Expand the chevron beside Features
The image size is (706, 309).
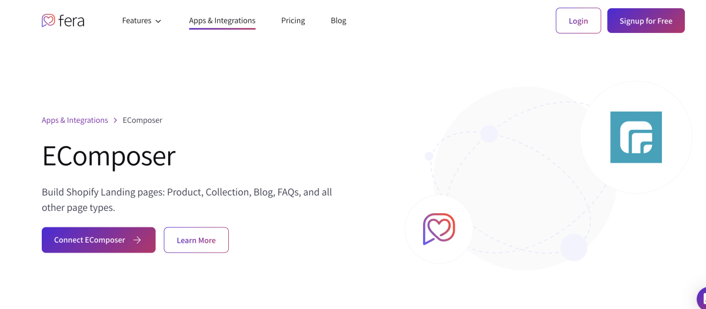point(158,21)
